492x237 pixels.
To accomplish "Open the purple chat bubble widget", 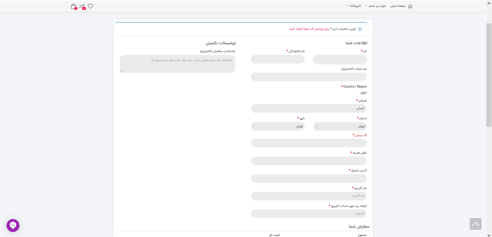I will pos(13,226).
